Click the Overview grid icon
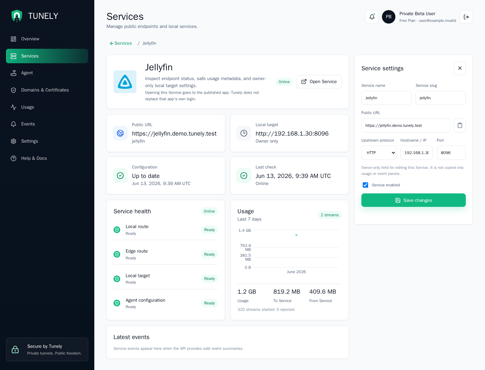Image resolution: width=485 pixels, height=370 pixels. tap(13, 39)
